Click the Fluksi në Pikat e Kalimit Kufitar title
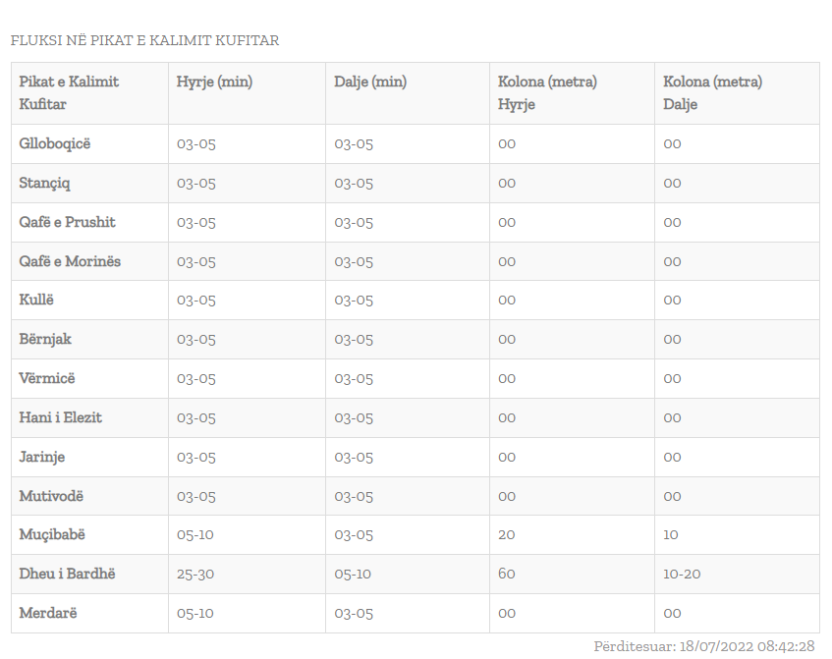832x659 pixels. 145,40
